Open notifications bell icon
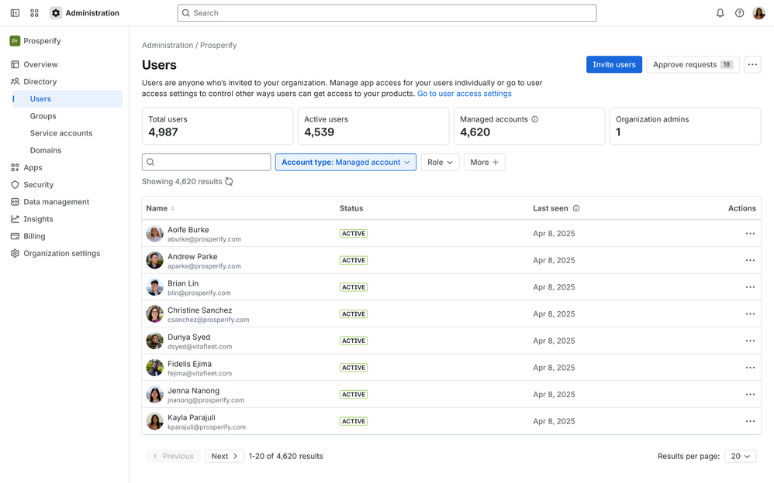 click(x=720, y=13)
